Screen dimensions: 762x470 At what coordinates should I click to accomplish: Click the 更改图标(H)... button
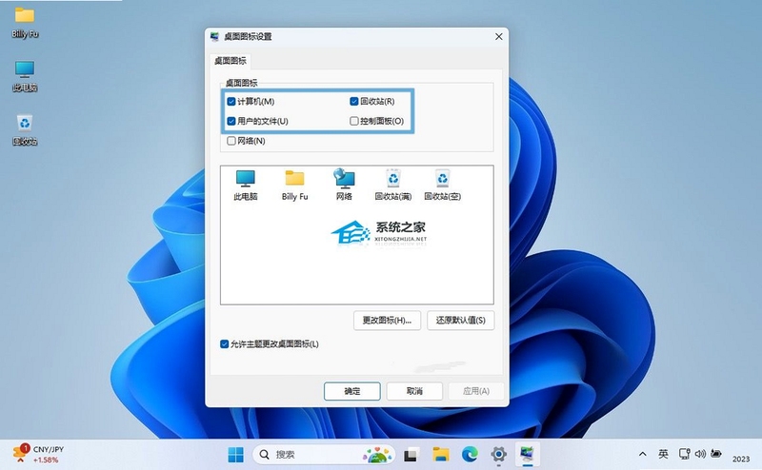387,321
